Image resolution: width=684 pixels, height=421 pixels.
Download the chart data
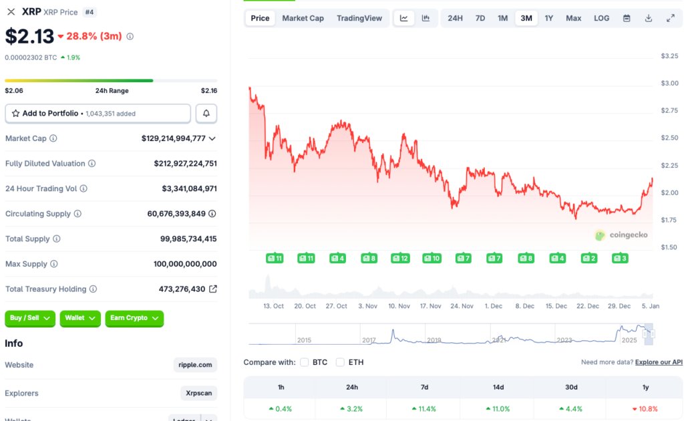(x=648, y=18)
